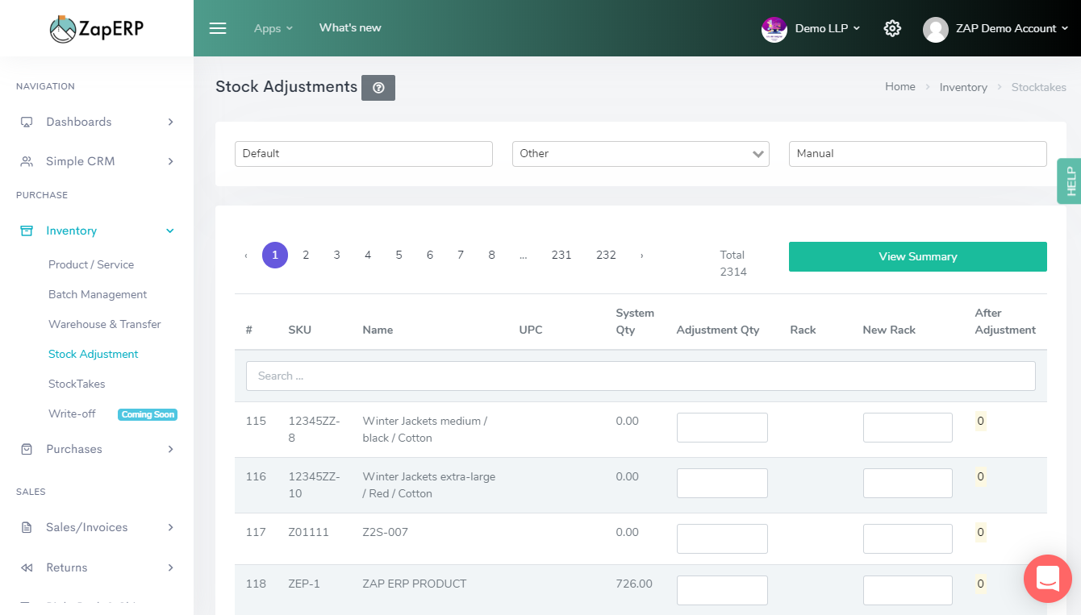Click the Purchases bag icon
Image resolution: width=1081 pixels, height=615 pixels.
pyautogui.click(x=27, y=449)
